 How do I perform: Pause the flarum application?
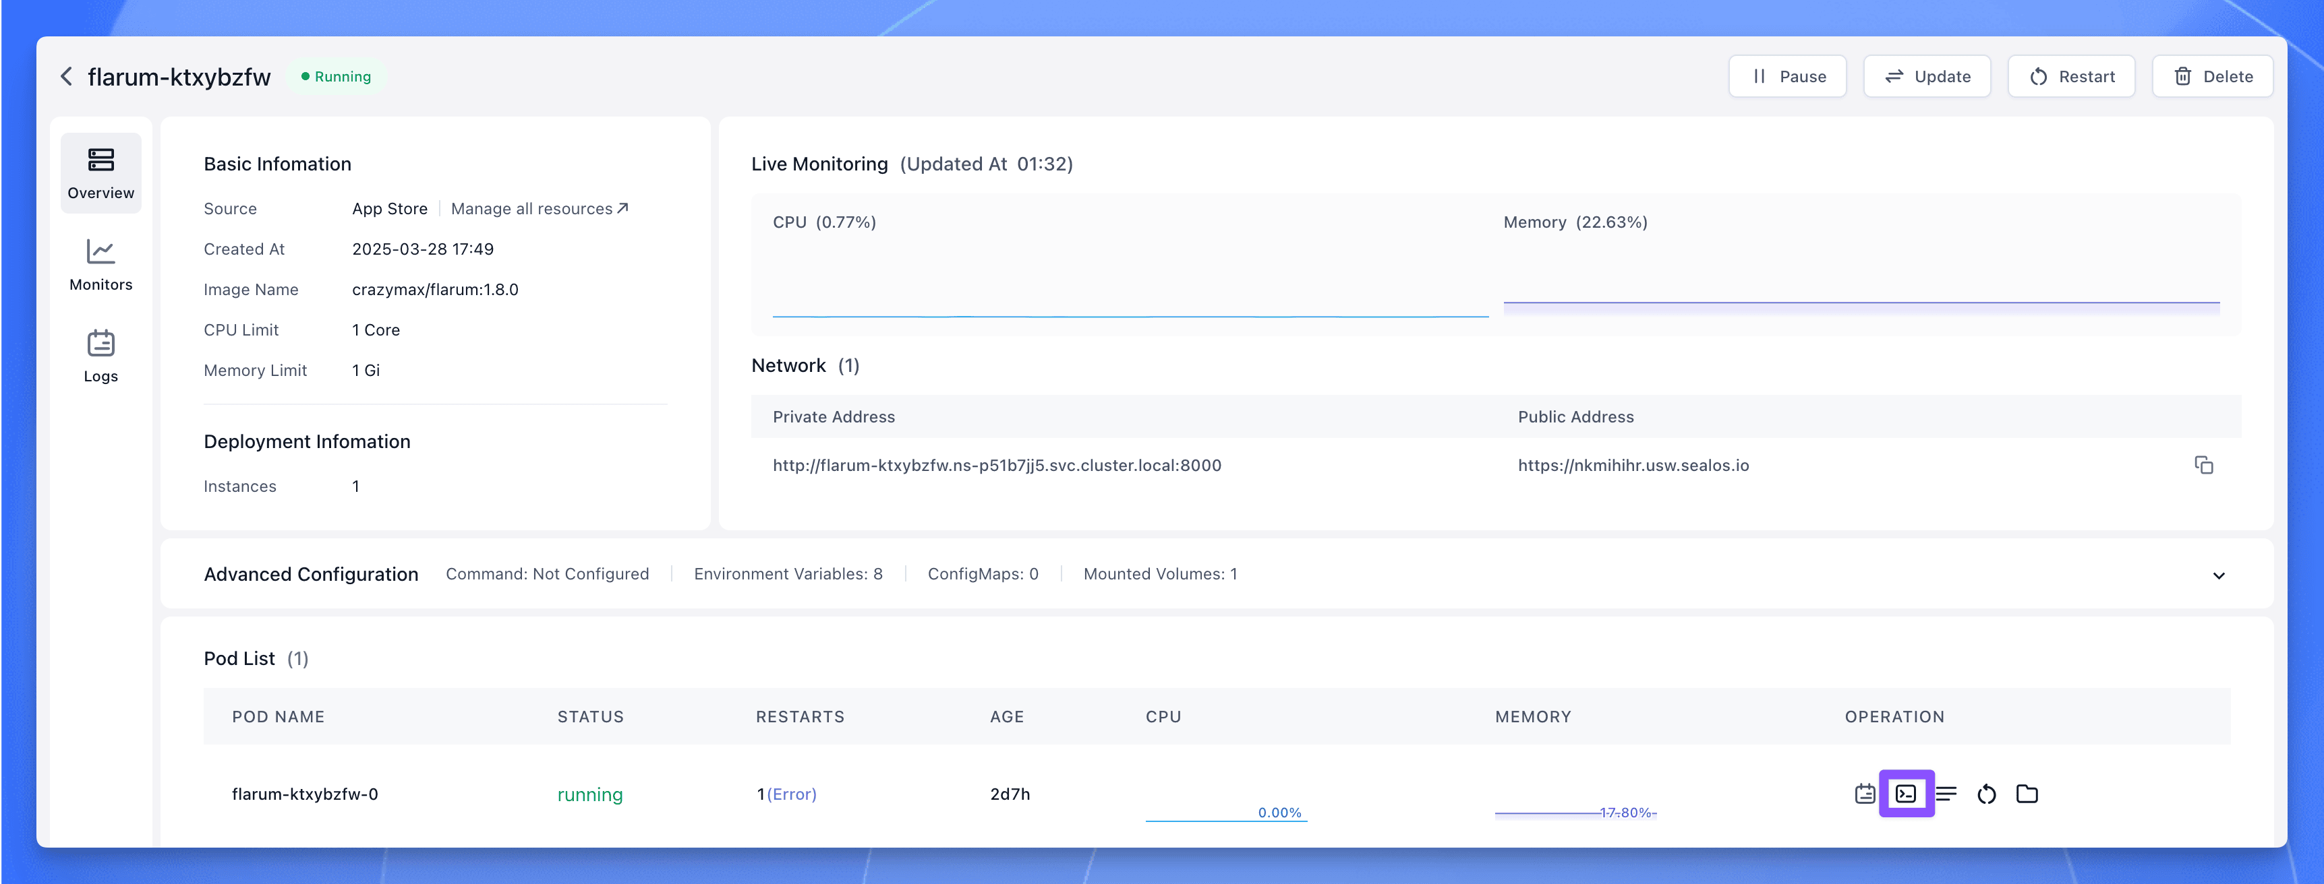1787,77
